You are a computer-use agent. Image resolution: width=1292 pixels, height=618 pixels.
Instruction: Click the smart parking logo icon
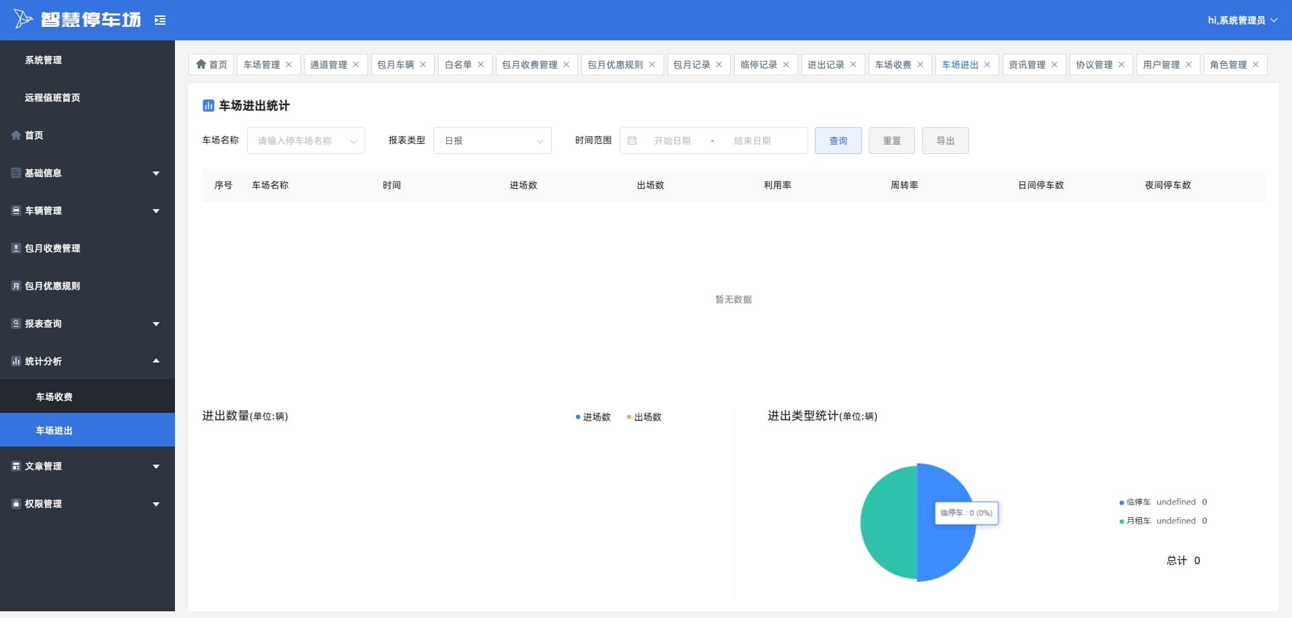23,19
